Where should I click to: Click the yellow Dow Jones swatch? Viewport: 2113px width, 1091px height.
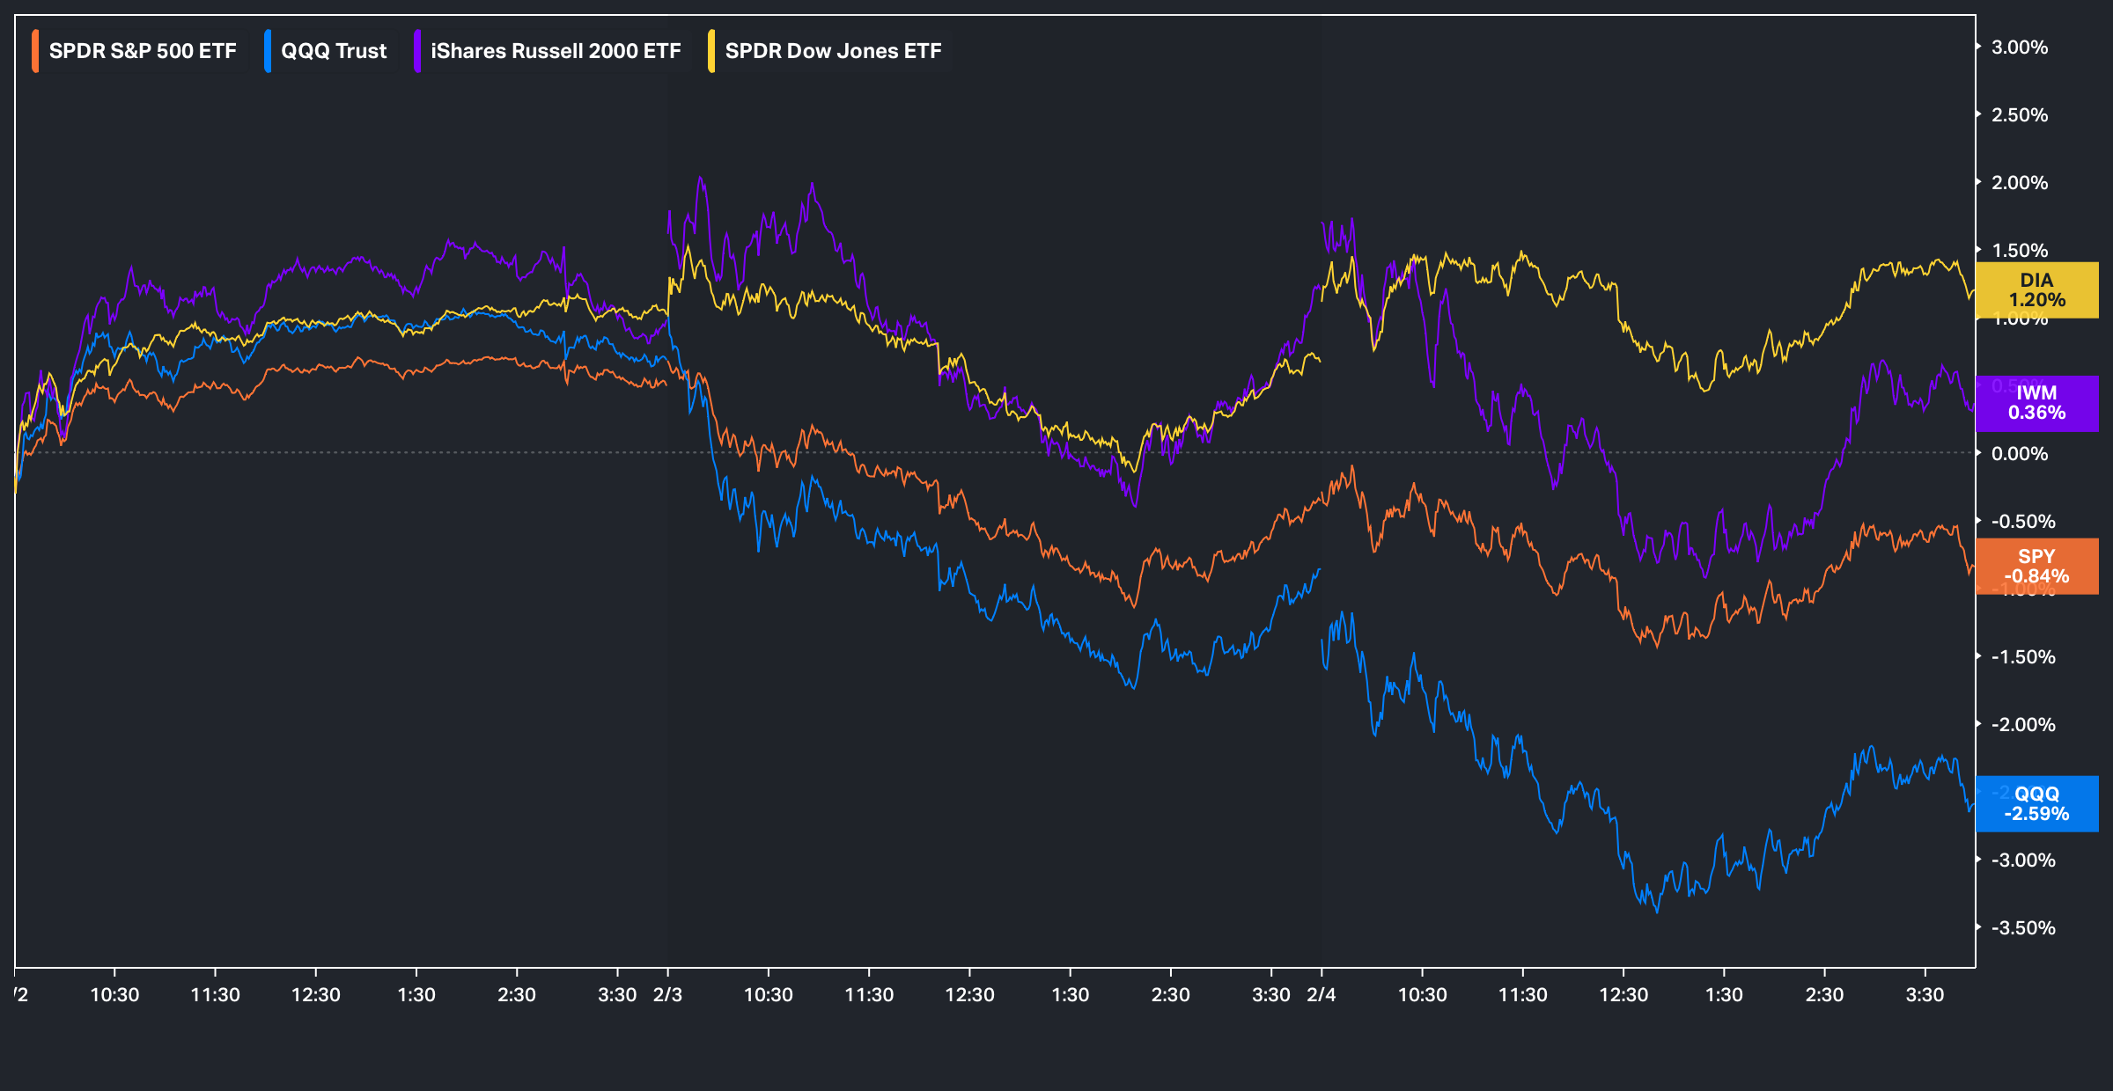[x=711, y=51]
